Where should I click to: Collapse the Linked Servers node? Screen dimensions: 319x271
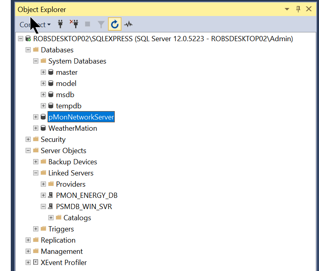(x=36, y=173)
